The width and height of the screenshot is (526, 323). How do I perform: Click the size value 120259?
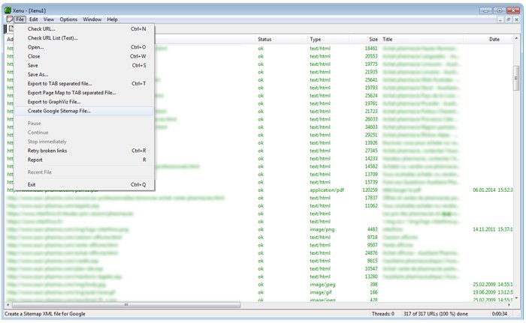click(x=370, y=190)
